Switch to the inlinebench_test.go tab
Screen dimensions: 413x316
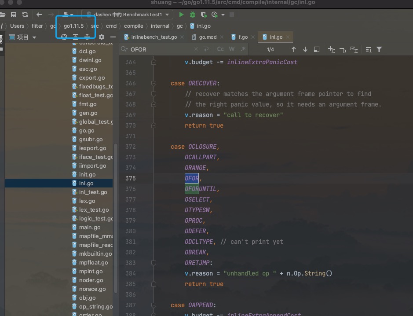[154, 37]
